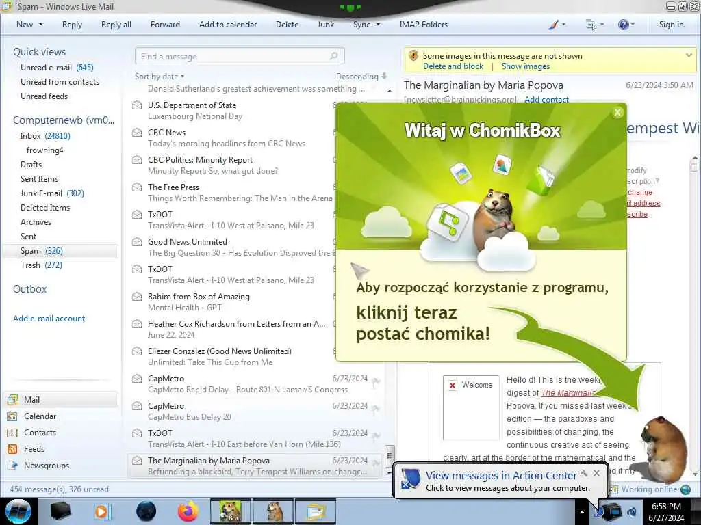Collapse the Computernewb account folder tree

[x=64, y=120]
